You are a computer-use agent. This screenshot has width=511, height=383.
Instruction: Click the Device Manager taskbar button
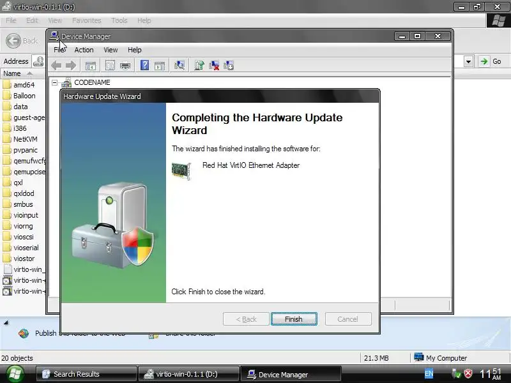click(x=291, y=374)
